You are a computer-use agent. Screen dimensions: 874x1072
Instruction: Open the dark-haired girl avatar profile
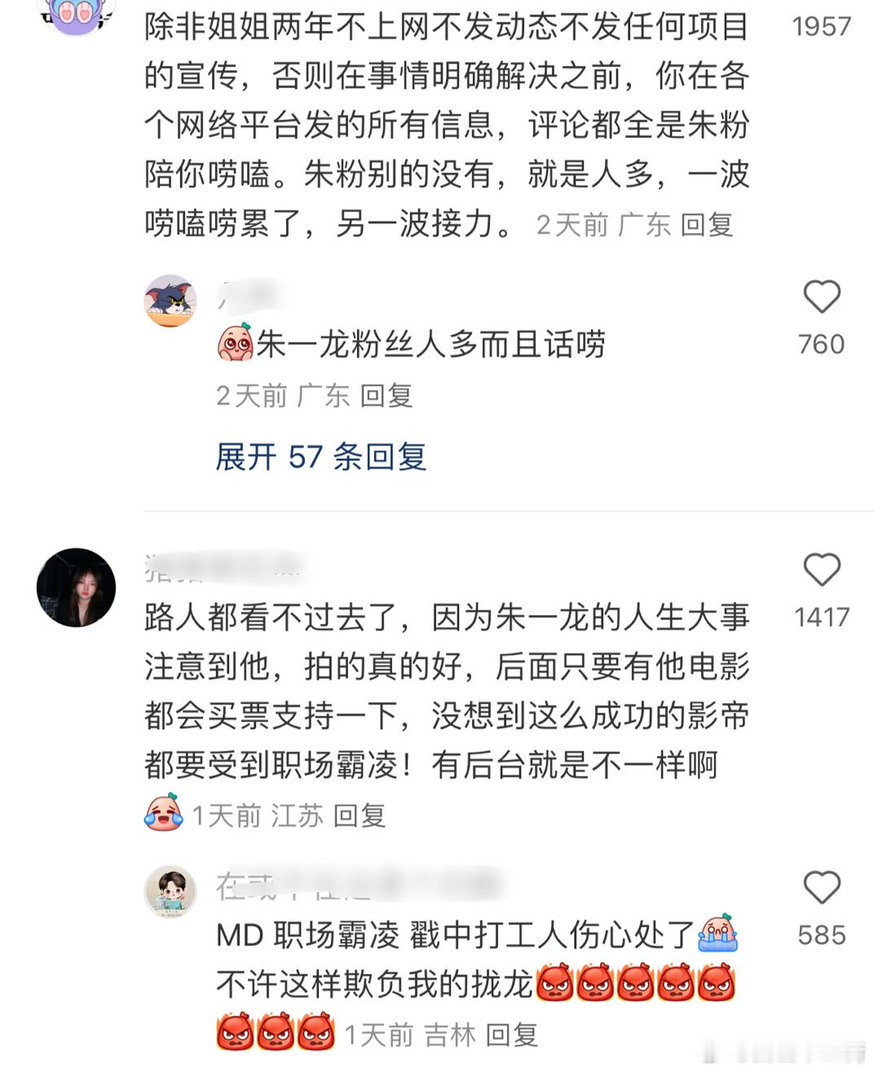[77, 587]
